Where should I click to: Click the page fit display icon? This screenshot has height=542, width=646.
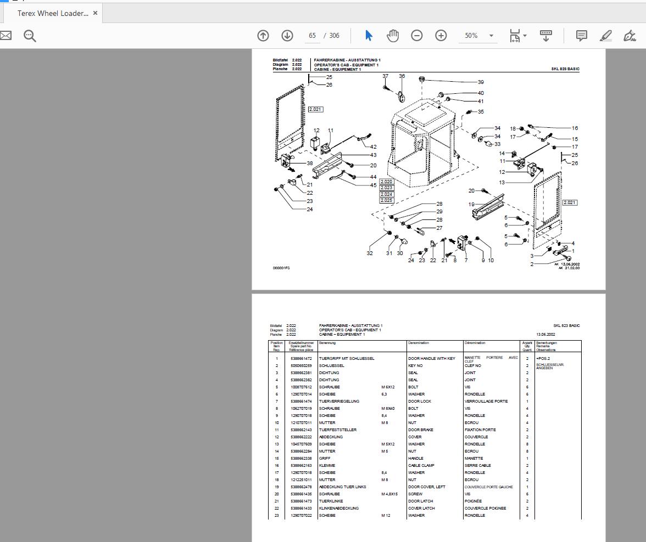pyautogui.click(x=515, y=36)
